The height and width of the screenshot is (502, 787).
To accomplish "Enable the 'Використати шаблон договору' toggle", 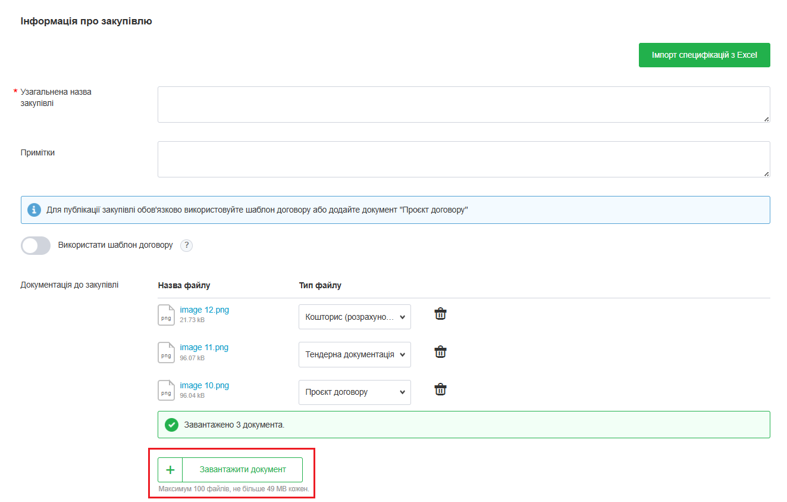I will 36,245.
